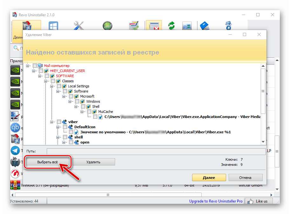Click the registry icon beside MuiCache
The image size is (290, 214).
[94, 111]
